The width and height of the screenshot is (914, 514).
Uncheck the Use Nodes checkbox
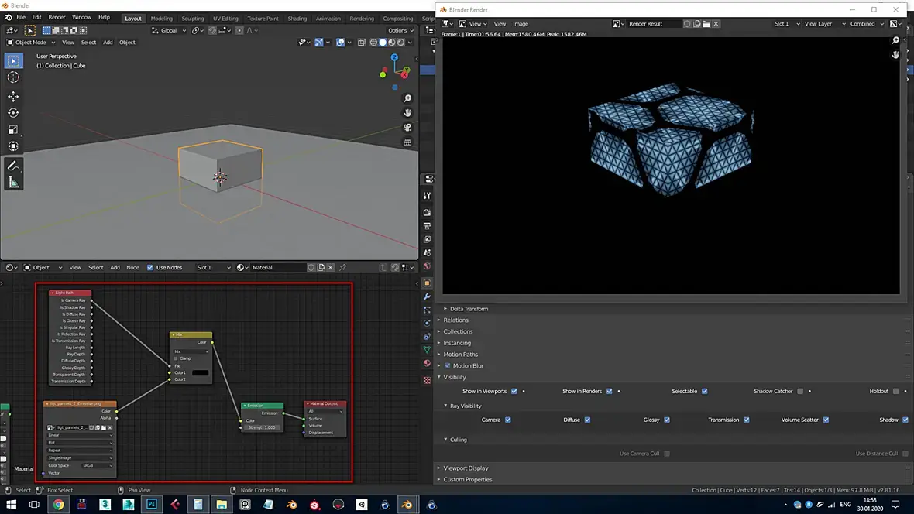[150, 268]
